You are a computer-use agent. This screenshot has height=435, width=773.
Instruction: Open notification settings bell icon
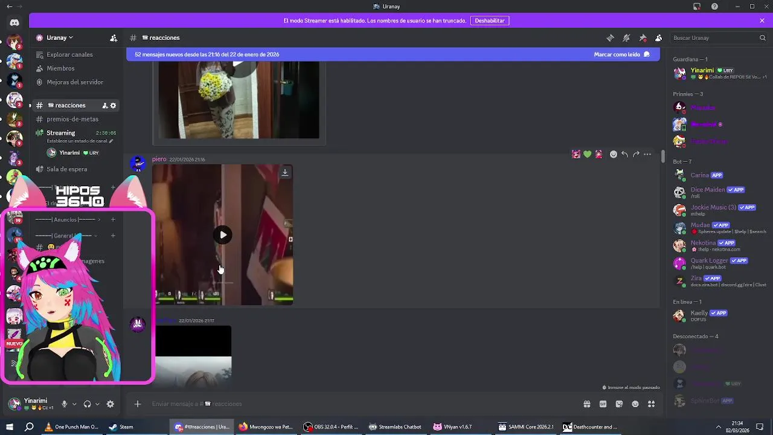(626, 37)
